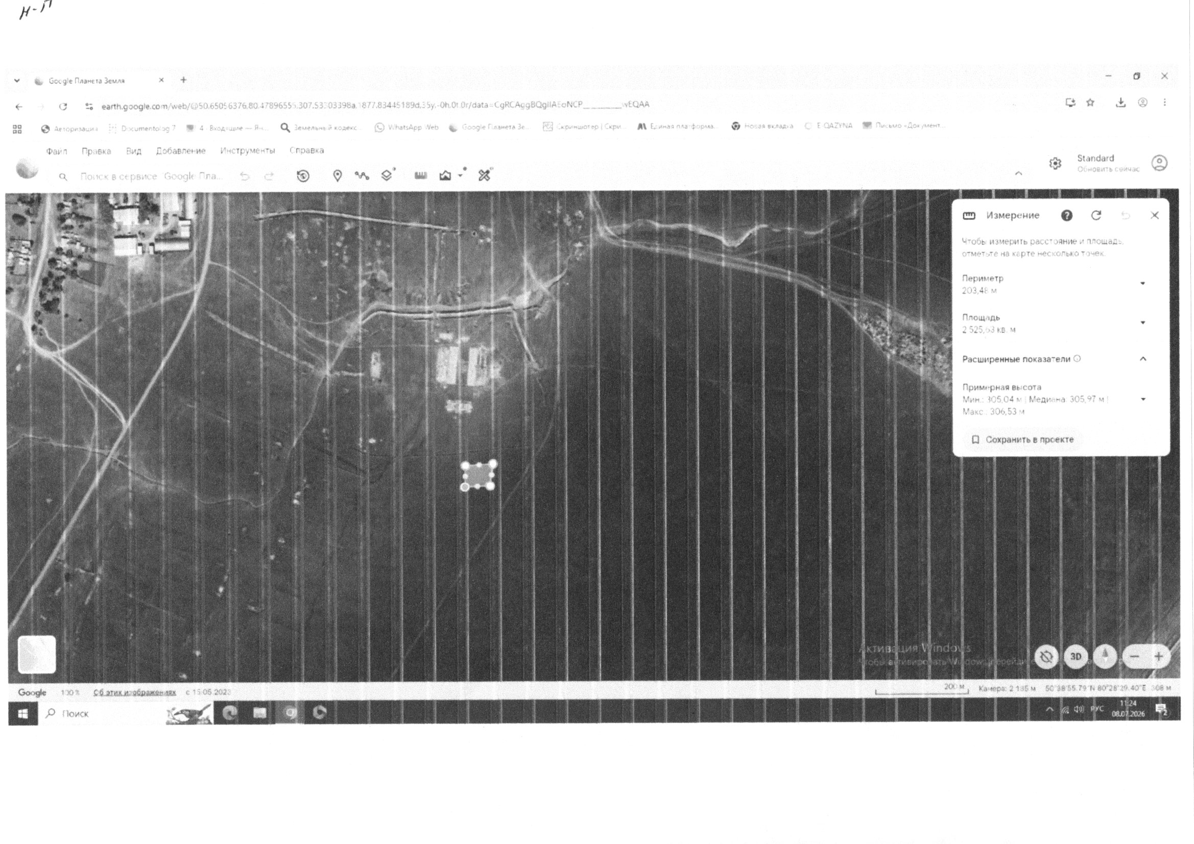Restart the measurement with the refresh icon

coord(1096,215)
